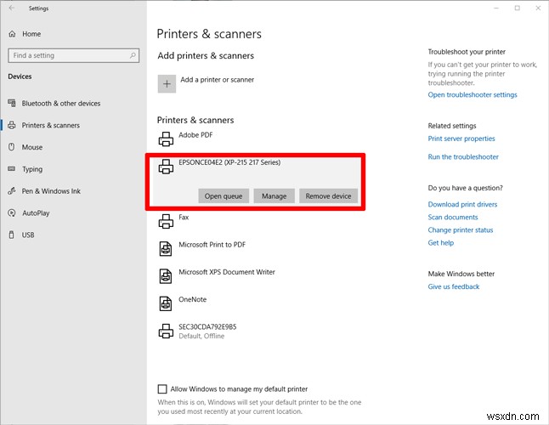Click the Microsoft Print to PDF icon

[166, 248]
